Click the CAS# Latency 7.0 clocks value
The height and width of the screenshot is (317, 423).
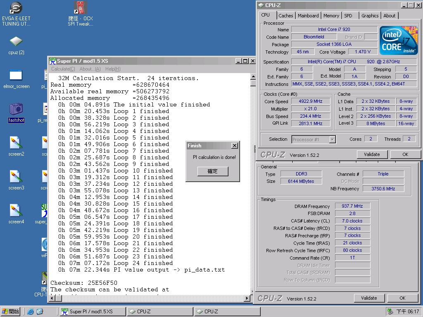click(352, 221)
